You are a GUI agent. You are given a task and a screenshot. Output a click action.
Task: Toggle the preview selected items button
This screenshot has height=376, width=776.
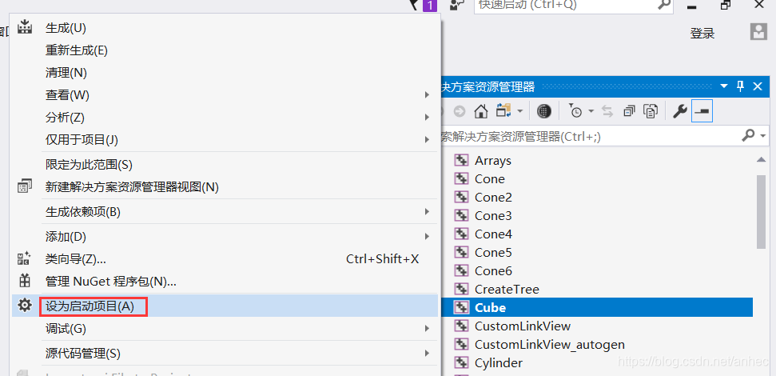702,111
